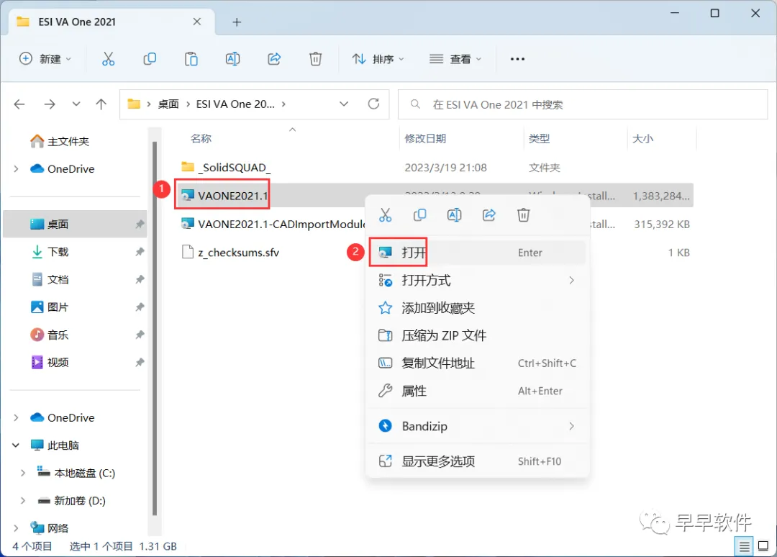Sort by the 类型 column header
The height and width of the screenshot is (557, 777).
tap(539, 139)
